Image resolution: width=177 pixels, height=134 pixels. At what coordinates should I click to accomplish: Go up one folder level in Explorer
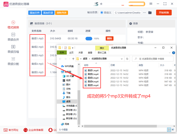tap(73, 59)
